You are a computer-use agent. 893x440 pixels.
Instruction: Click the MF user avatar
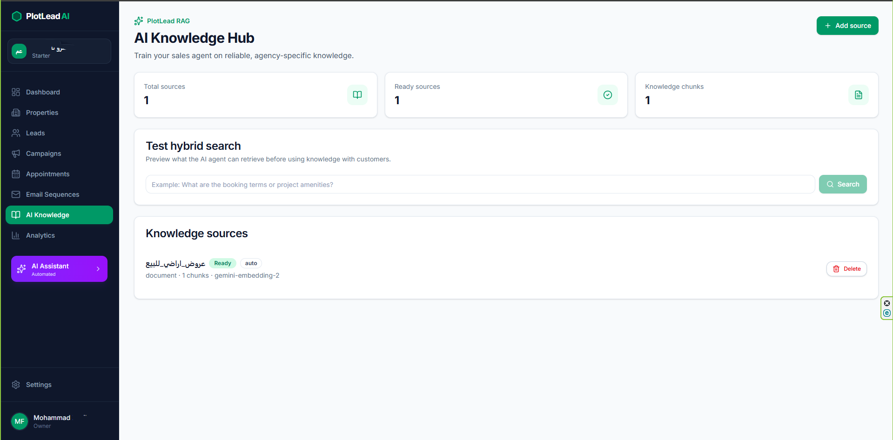[x=20, y=421]
